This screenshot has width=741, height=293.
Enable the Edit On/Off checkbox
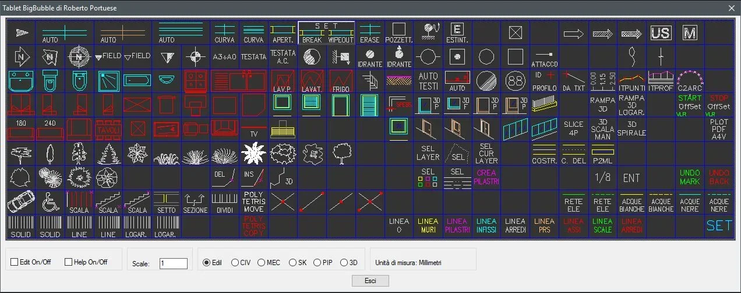(15, 262)
